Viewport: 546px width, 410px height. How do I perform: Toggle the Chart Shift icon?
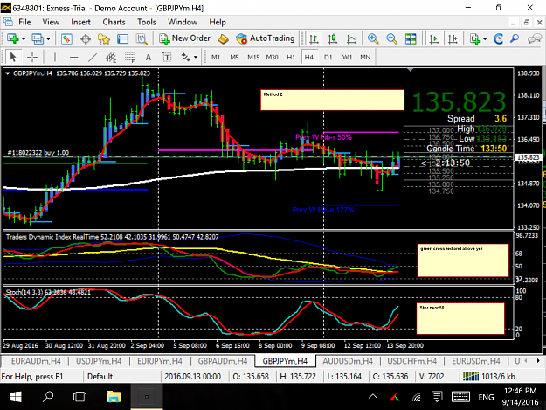[453, 38]
